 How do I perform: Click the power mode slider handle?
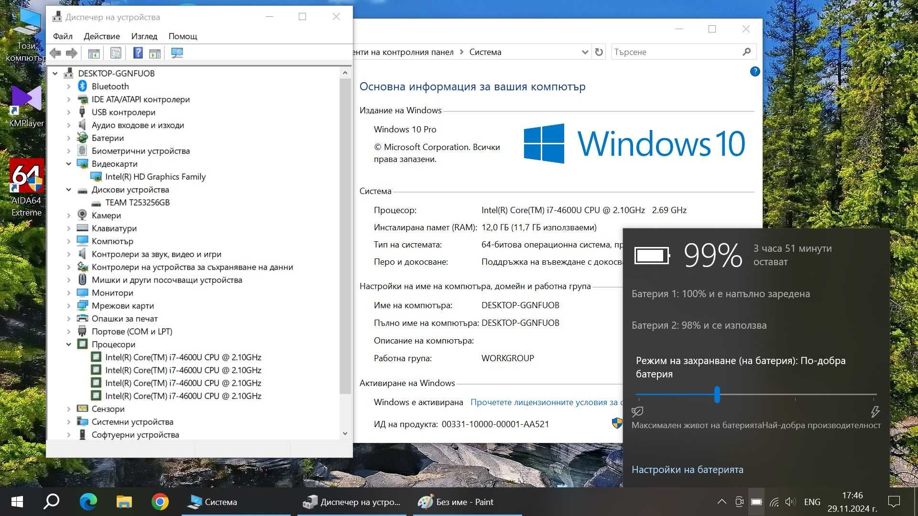pyautogui.click(x=717, y=395)
